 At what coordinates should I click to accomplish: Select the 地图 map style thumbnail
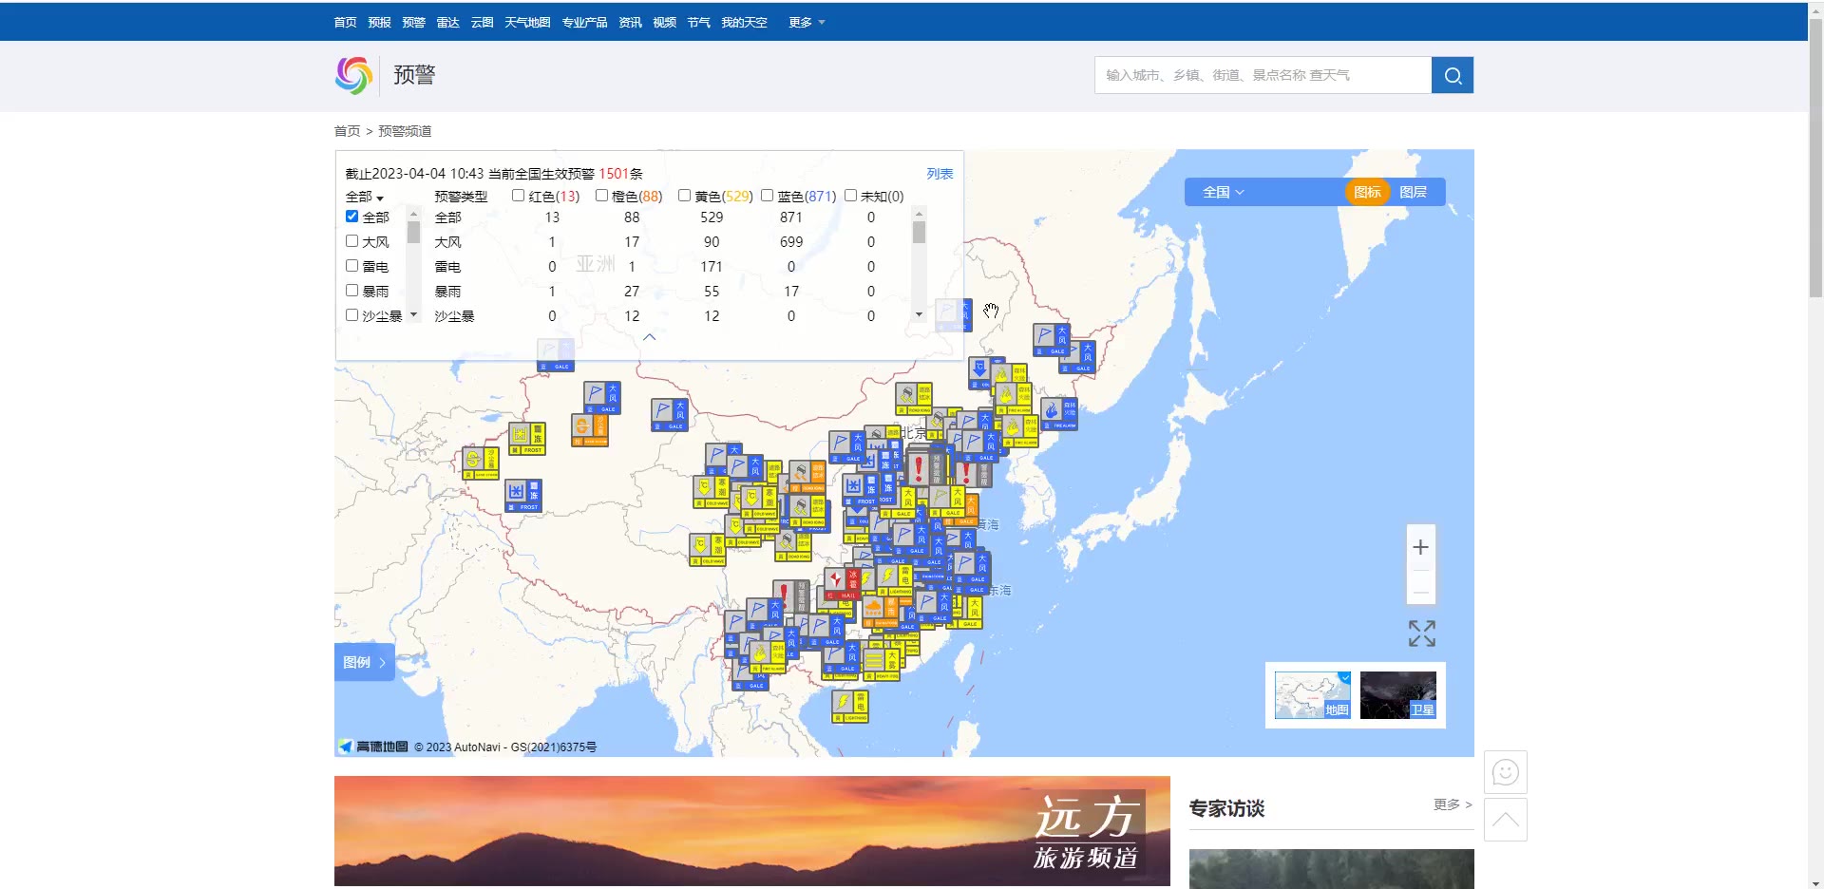pos(1312,695)
